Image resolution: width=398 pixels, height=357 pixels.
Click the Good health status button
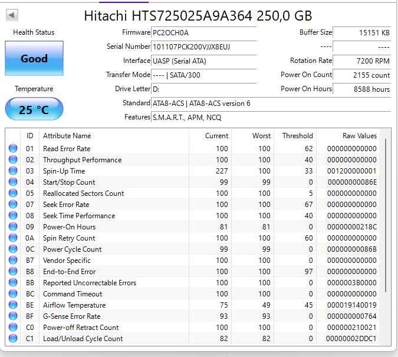tap(34, 58)
